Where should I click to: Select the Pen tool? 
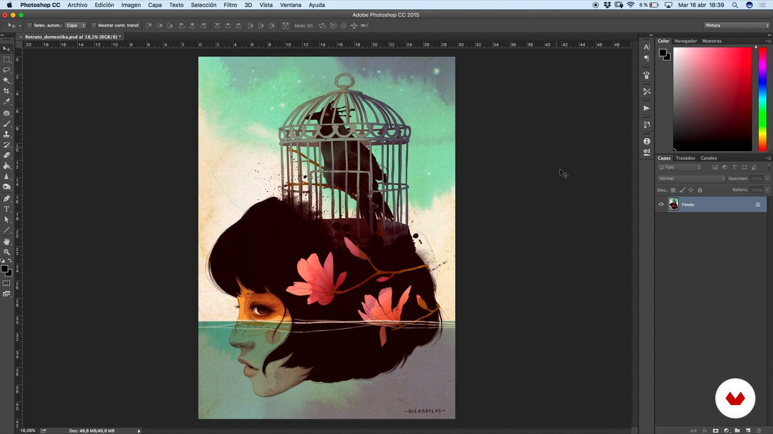pos(6,199)
